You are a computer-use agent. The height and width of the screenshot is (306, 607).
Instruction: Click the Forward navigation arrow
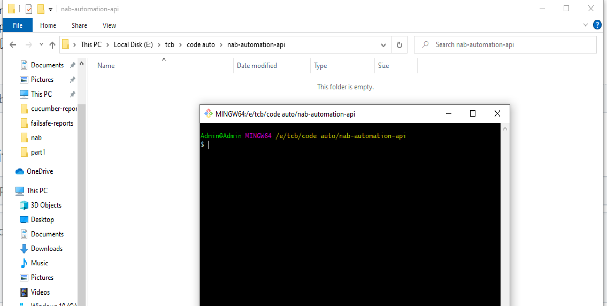[28, 45]
